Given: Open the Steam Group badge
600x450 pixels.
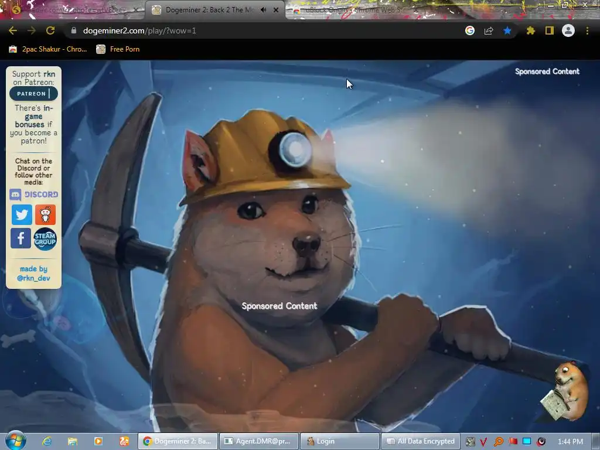Looking at the screenshot, I should click(x=45, y=239).
